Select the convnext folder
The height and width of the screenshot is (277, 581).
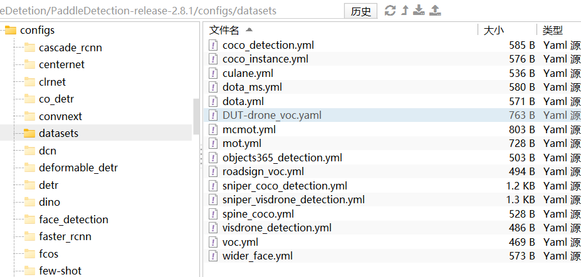pyautogui.click(x=60, y=116)
